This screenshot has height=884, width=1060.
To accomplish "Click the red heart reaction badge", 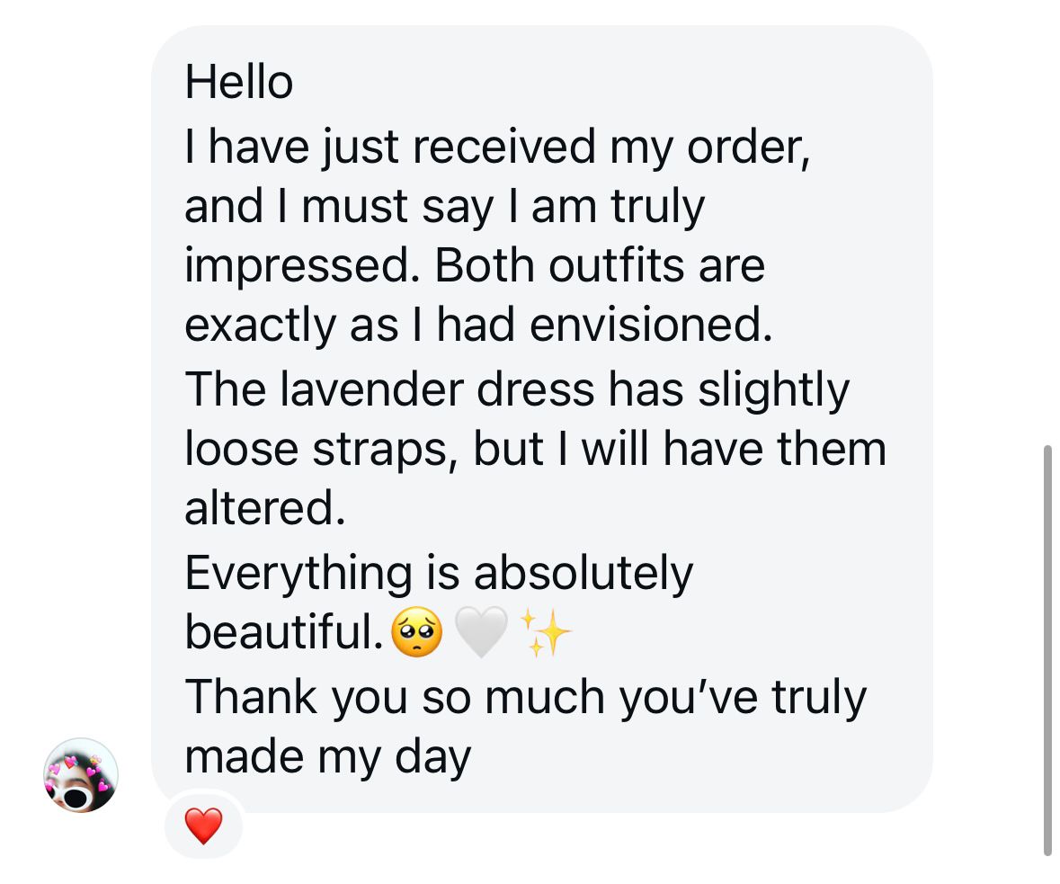I will pos(203,826).
